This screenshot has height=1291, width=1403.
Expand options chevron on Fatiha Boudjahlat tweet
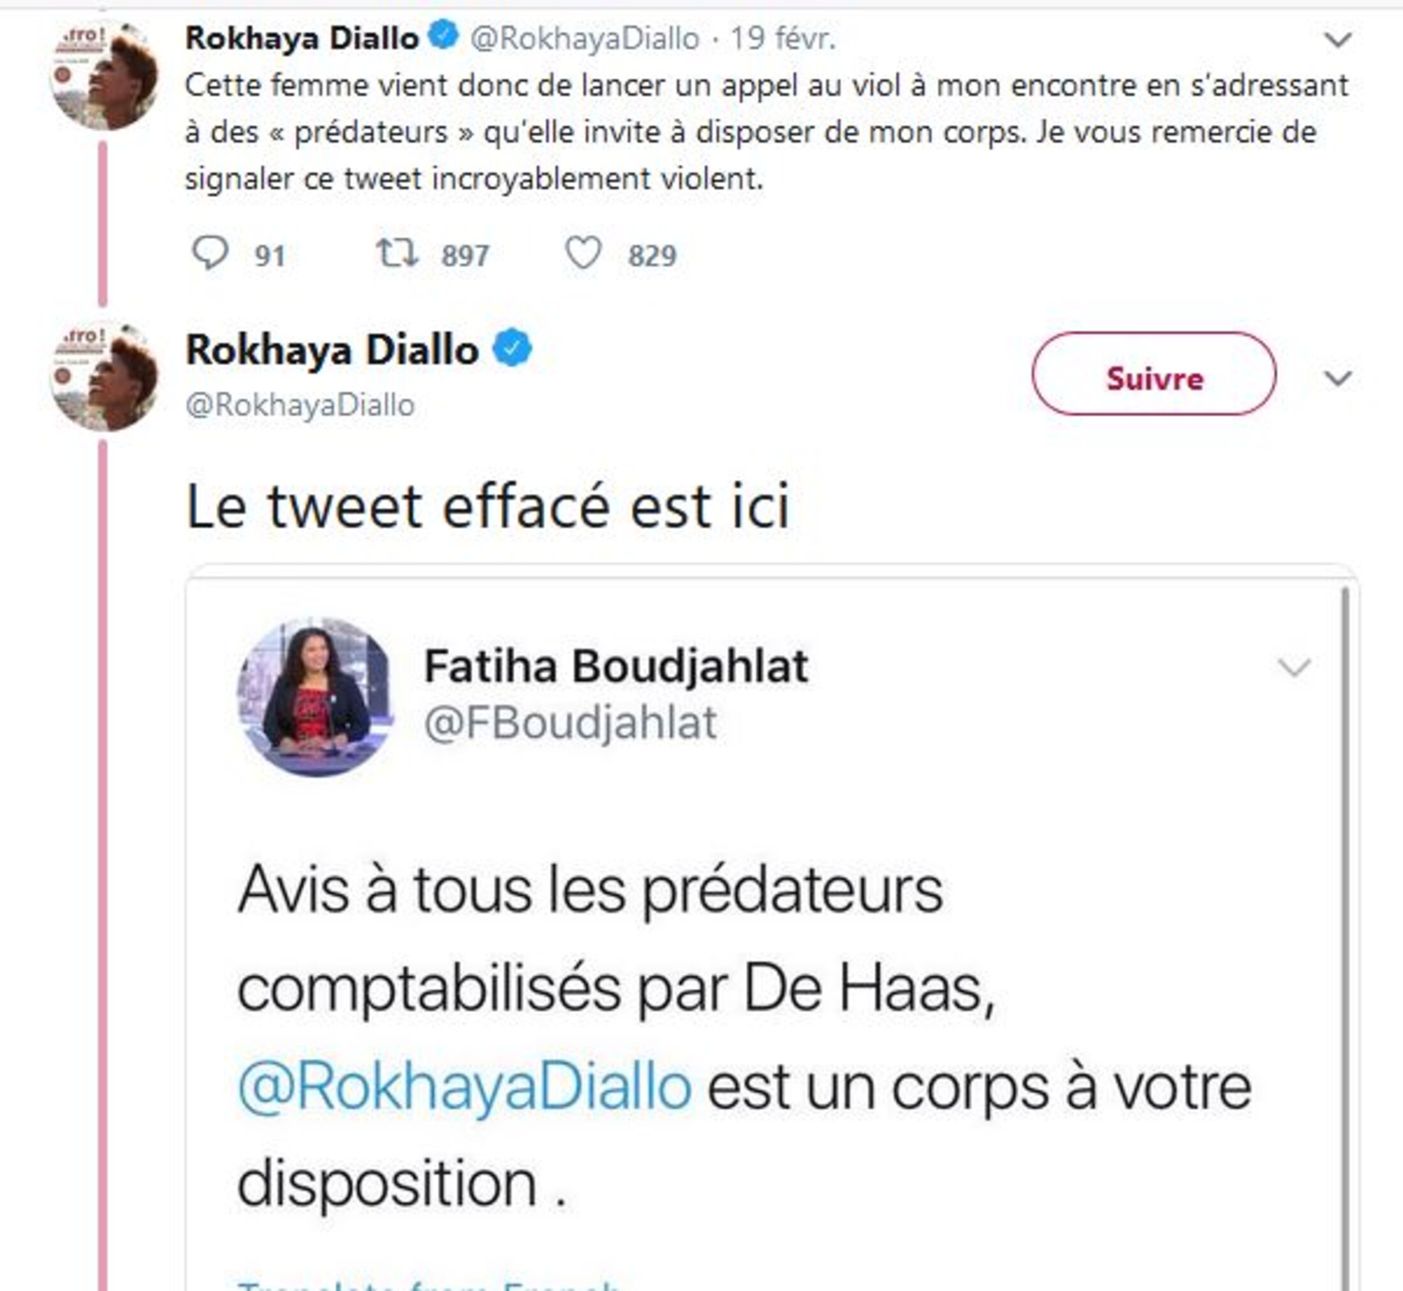pos(1293,668)
